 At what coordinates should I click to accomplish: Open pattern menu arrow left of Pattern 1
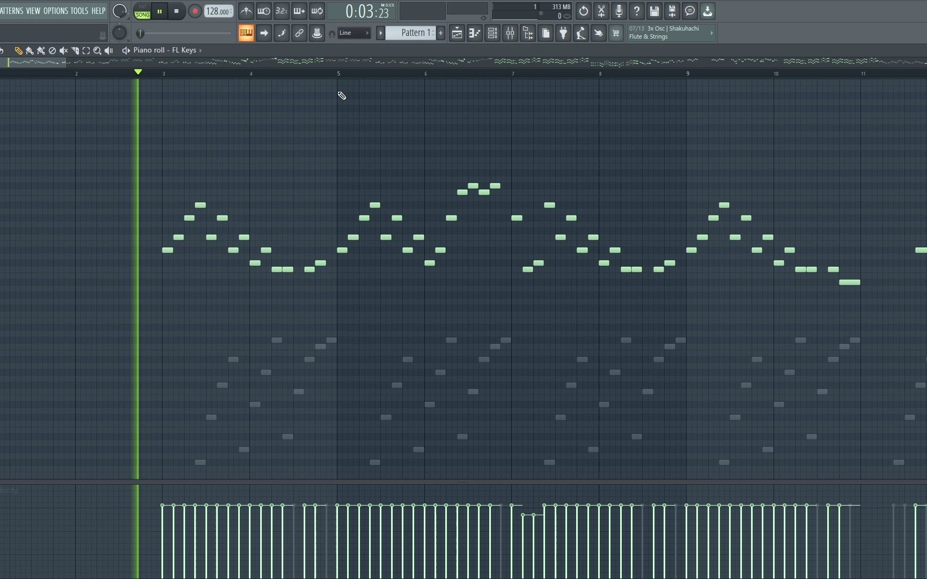point(380,33)
